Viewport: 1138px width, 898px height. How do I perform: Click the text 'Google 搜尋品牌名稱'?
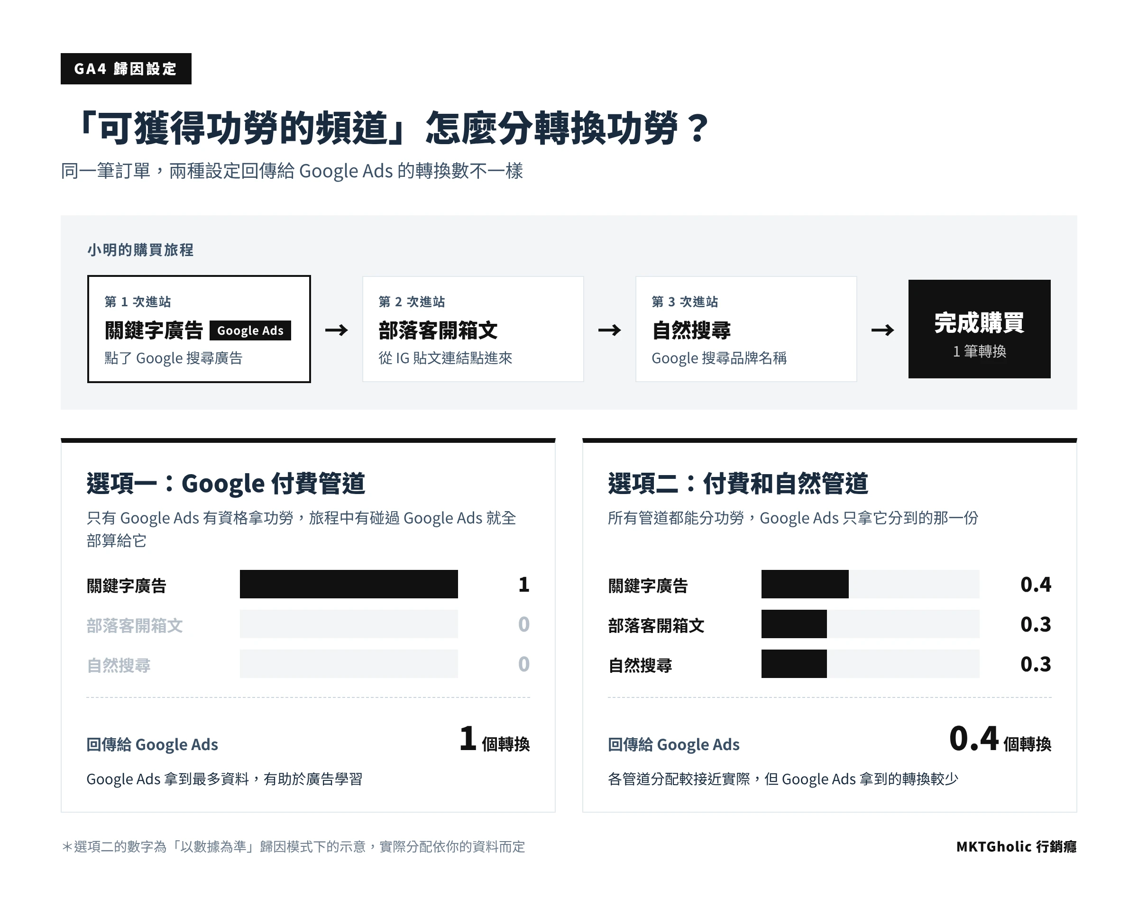pyautogui.click(x=719, y=358)
